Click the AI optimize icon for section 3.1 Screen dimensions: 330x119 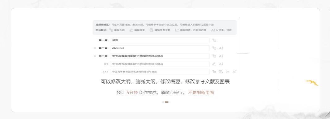click(221, 64)
